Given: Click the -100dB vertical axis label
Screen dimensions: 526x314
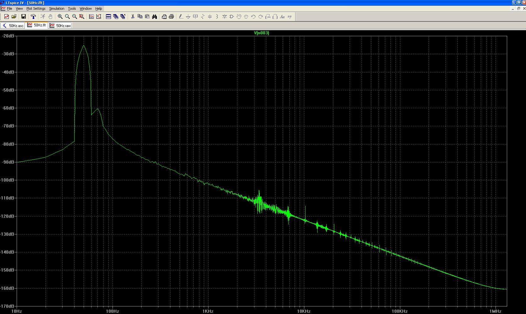Looking at the screenshot, I should click(8, 180).
